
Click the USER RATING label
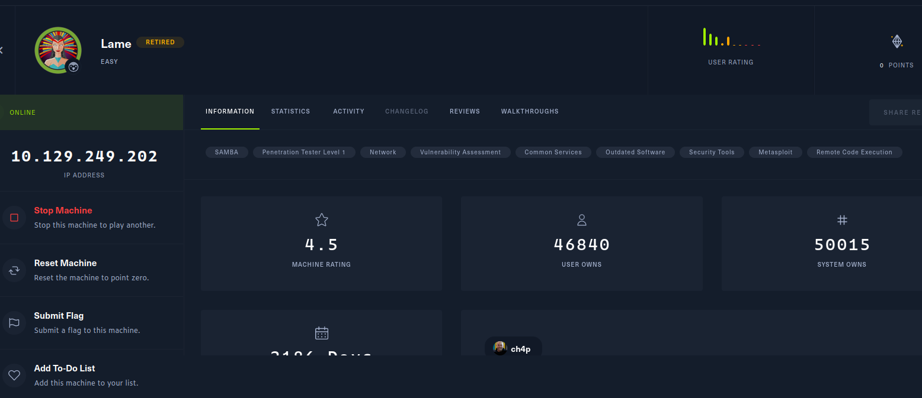pyautogui.click(x=731, y=62)
